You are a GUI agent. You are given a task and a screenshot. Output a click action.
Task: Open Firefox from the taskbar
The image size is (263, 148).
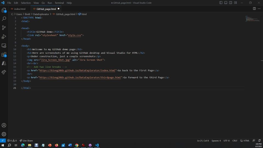[57, 145]
